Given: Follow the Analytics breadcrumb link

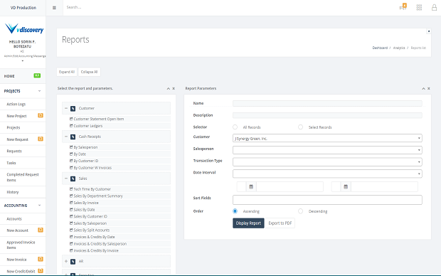Looking at the screenshot, I should [399, 48].
